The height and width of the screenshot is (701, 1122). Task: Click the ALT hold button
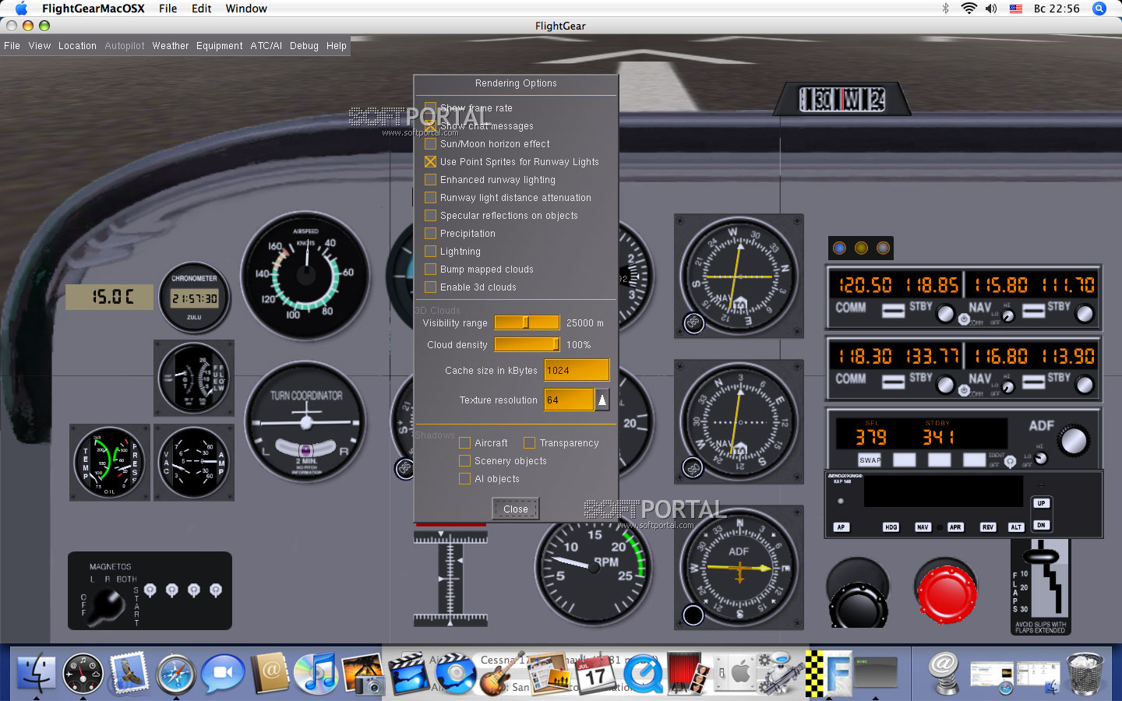1016,527
